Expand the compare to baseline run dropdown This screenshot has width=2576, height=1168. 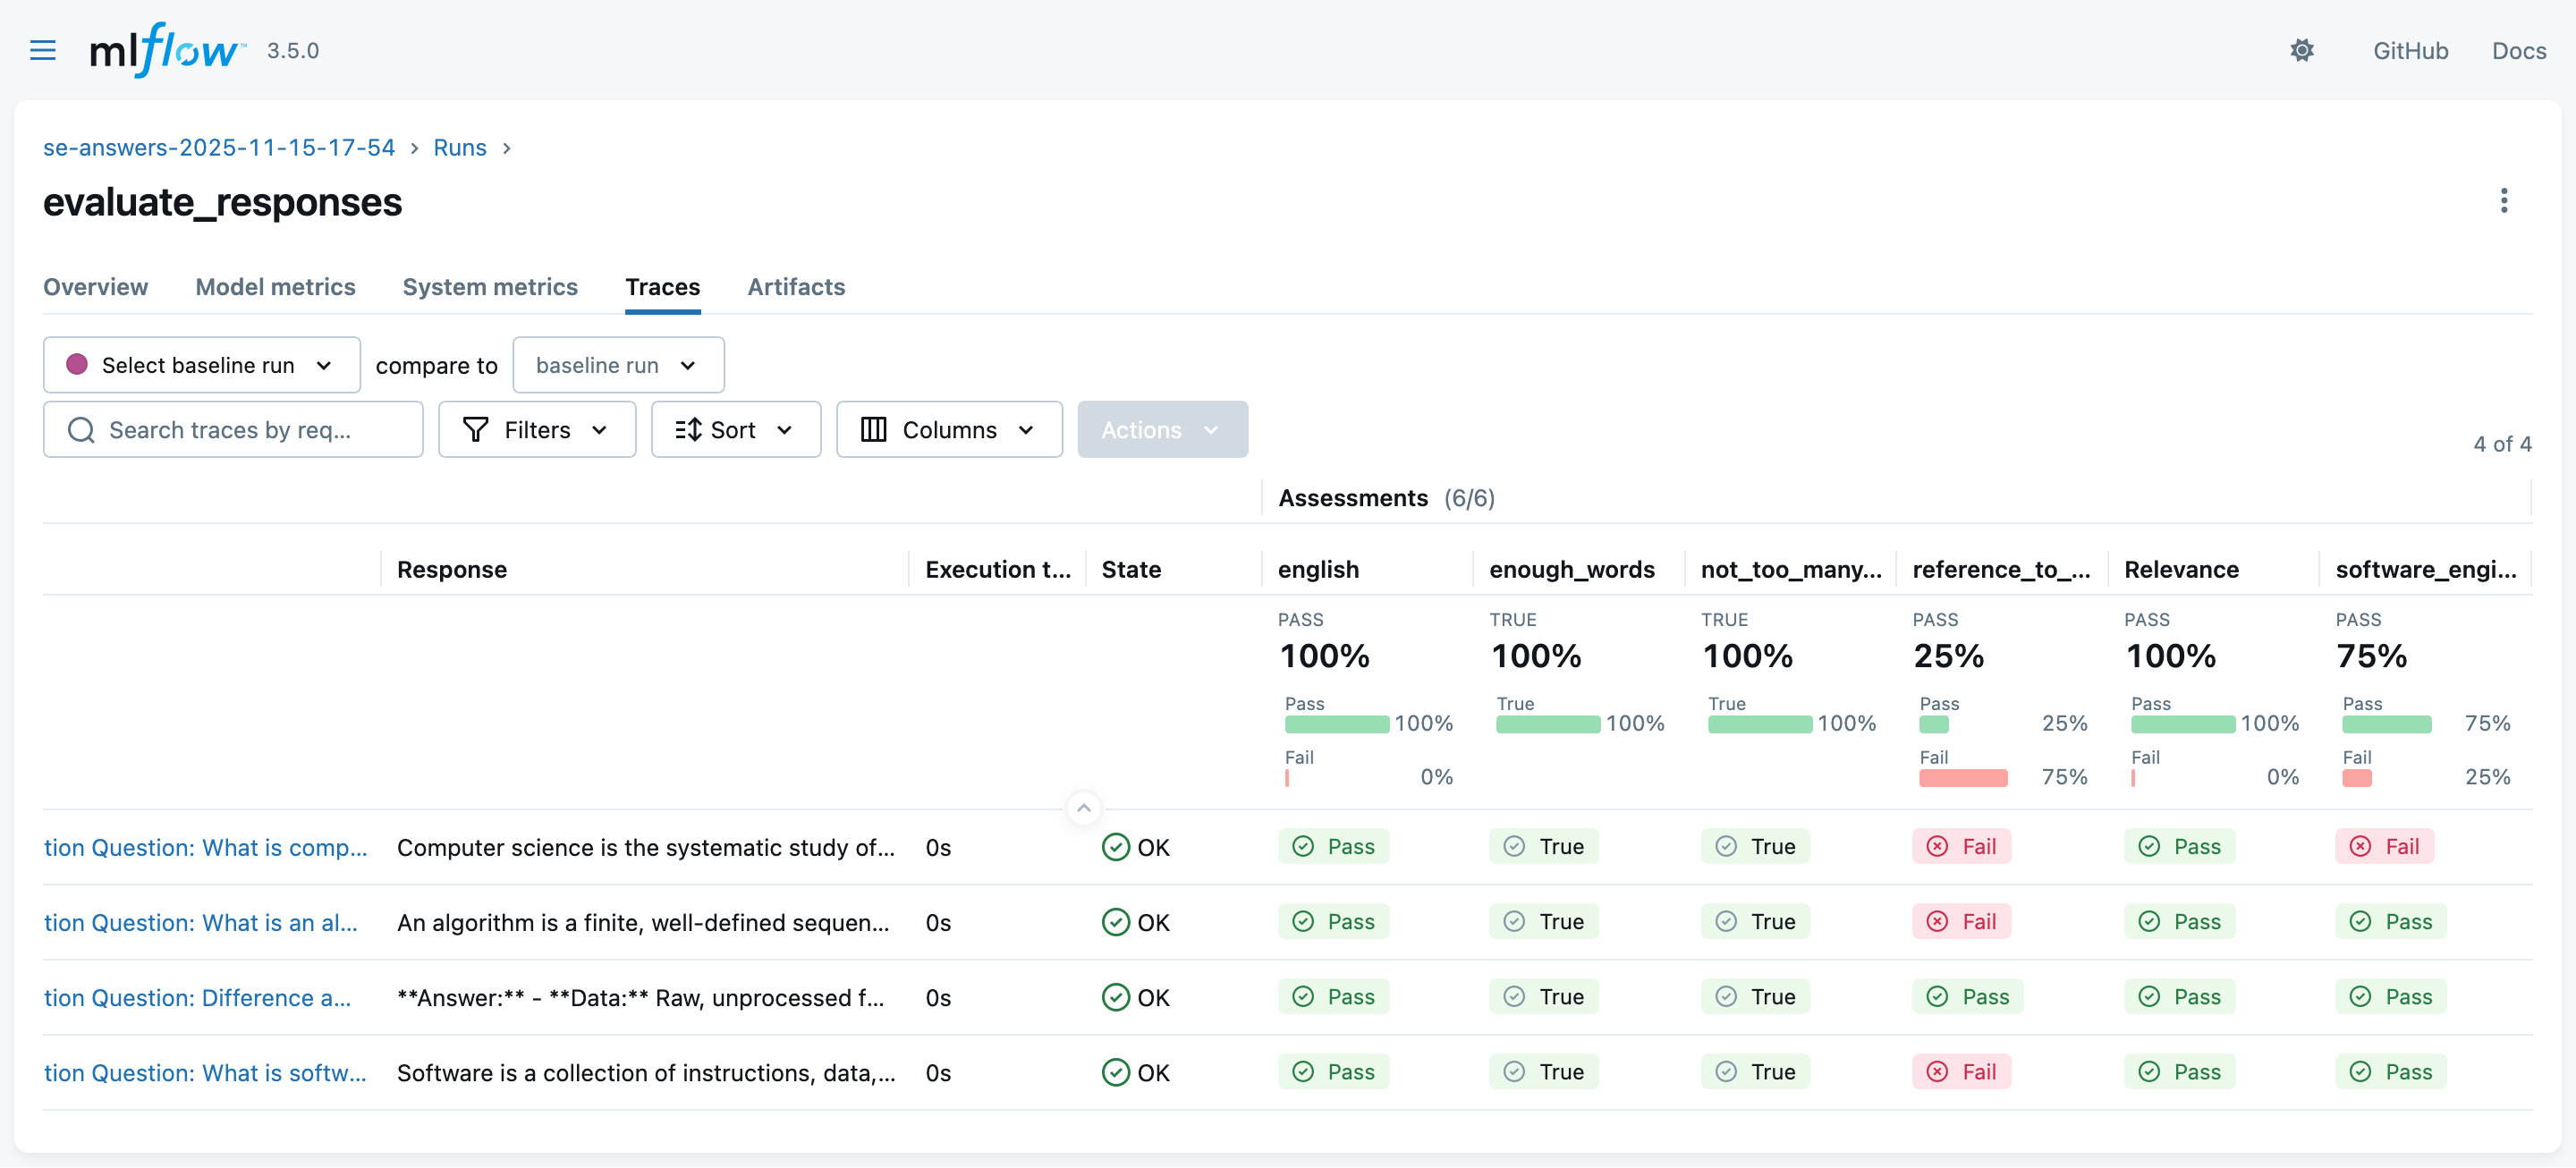pyautogui.click(x=617, y=365)
